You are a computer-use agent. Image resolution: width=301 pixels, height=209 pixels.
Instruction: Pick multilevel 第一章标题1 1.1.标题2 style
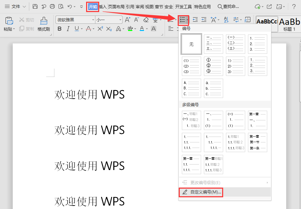point(214,165)
